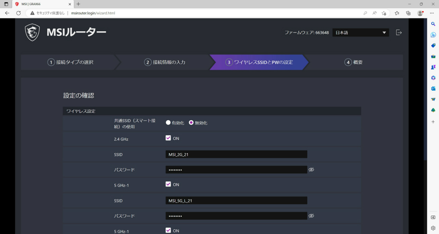
Task: Open a new browser tab with the plus icon
Action: pos(78,4)
